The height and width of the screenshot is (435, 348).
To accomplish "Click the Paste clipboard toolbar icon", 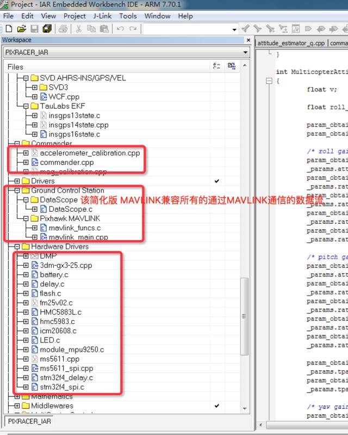I will click(x=104, y=29).
